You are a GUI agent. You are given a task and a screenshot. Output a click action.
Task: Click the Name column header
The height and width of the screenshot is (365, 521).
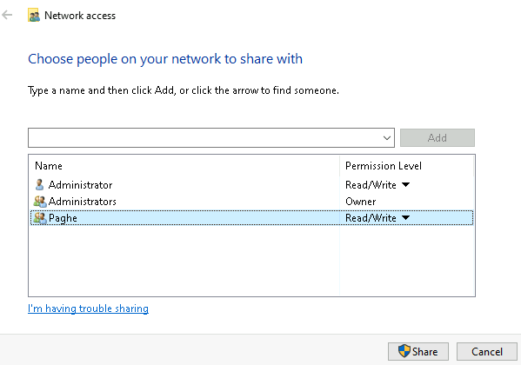(49, 166)
